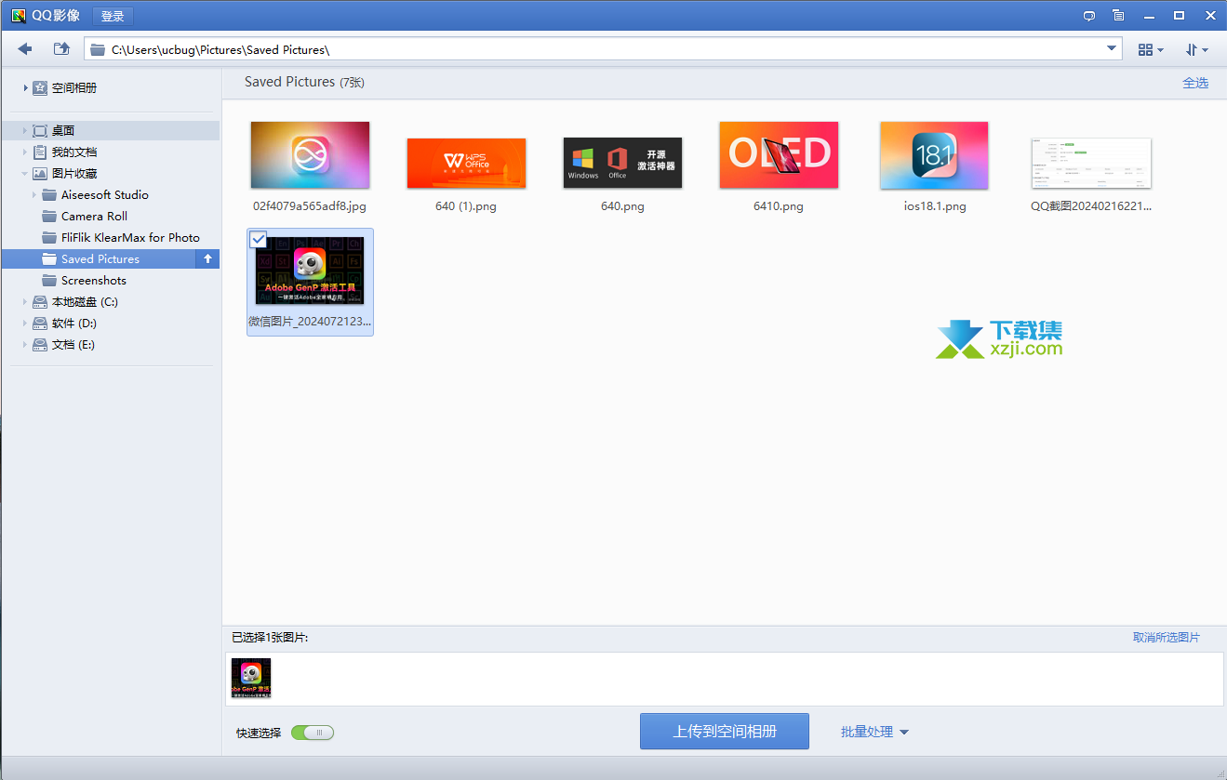Viewport: 1227px width, 780px height.
Task: Click the Aiseesoft Studio folder icon
Action: [49, 195]
